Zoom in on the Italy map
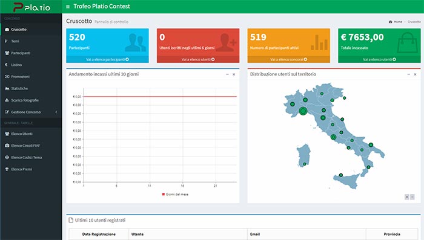Image resolution: width=424 pixels, height=240 pixels. tap(406, 197)
